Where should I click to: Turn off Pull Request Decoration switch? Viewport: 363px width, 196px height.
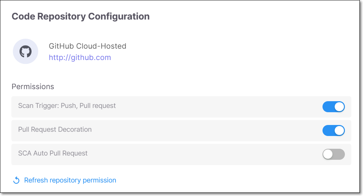(x=334, y=131)
